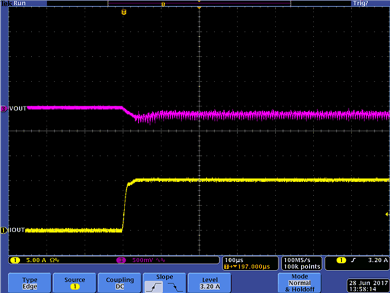
Task: Click the trigger level arrow at right edge
Action: [x=387, y=215]
